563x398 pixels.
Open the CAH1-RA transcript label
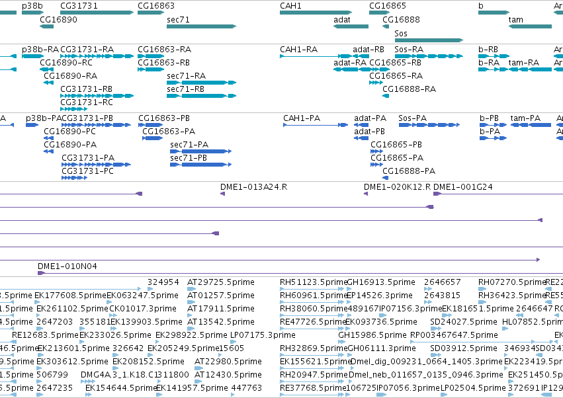click(x=299, y=49)
